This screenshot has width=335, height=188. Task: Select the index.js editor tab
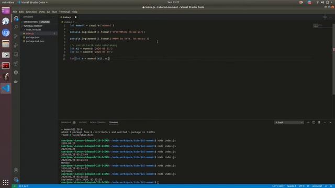[x=69, y=17]
